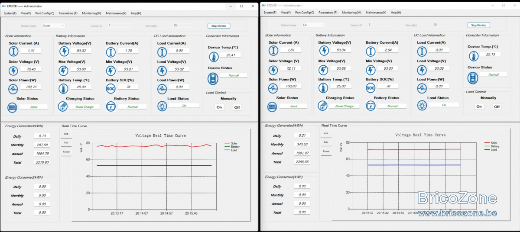Open Station Name dropdown showing Est
520x232 pixels.
tap(313, 25)
